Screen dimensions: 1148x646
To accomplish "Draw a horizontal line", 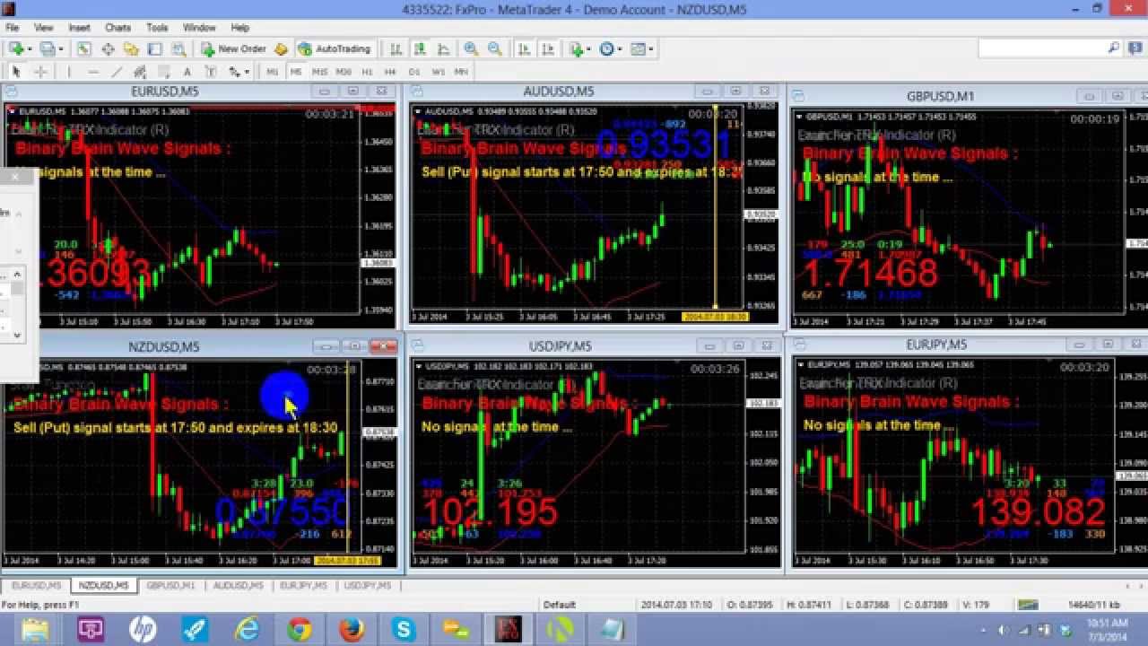I will click(x=93, y=72).
